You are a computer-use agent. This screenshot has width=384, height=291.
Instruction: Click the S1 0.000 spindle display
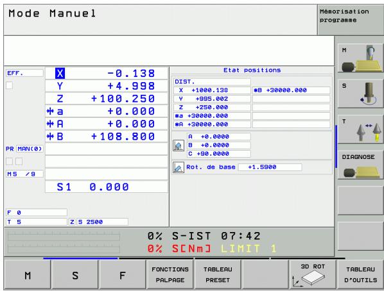point(107,187)
